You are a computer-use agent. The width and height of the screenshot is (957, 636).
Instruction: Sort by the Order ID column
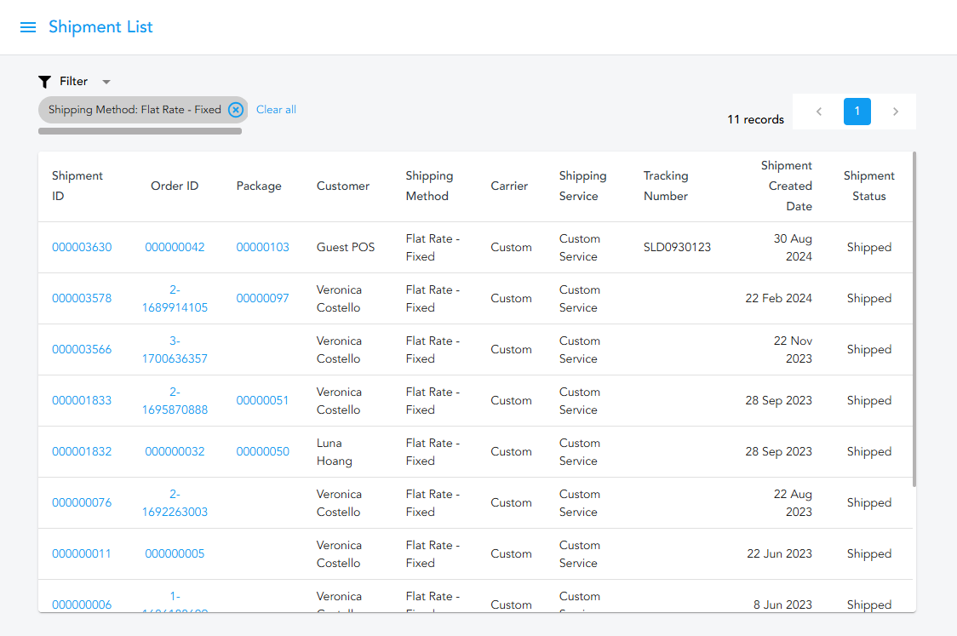point(175,186)
